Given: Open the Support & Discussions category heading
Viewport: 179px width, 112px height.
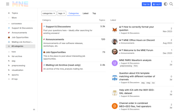Looking at the screenshot, I should (x=58, y=27).
